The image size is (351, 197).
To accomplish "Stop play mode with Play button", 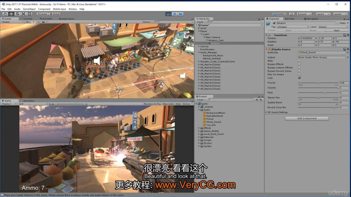I will coord(168,14).
